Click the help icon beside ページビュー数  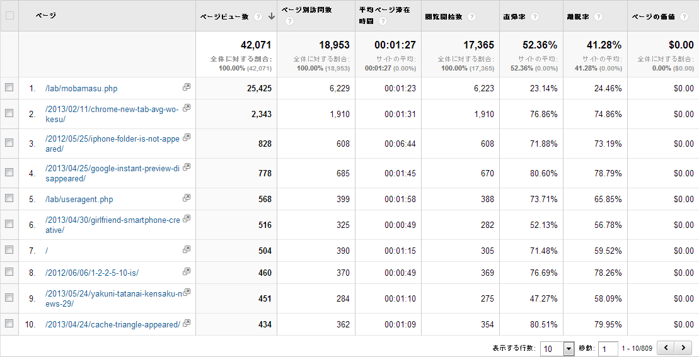click(258, 17)
